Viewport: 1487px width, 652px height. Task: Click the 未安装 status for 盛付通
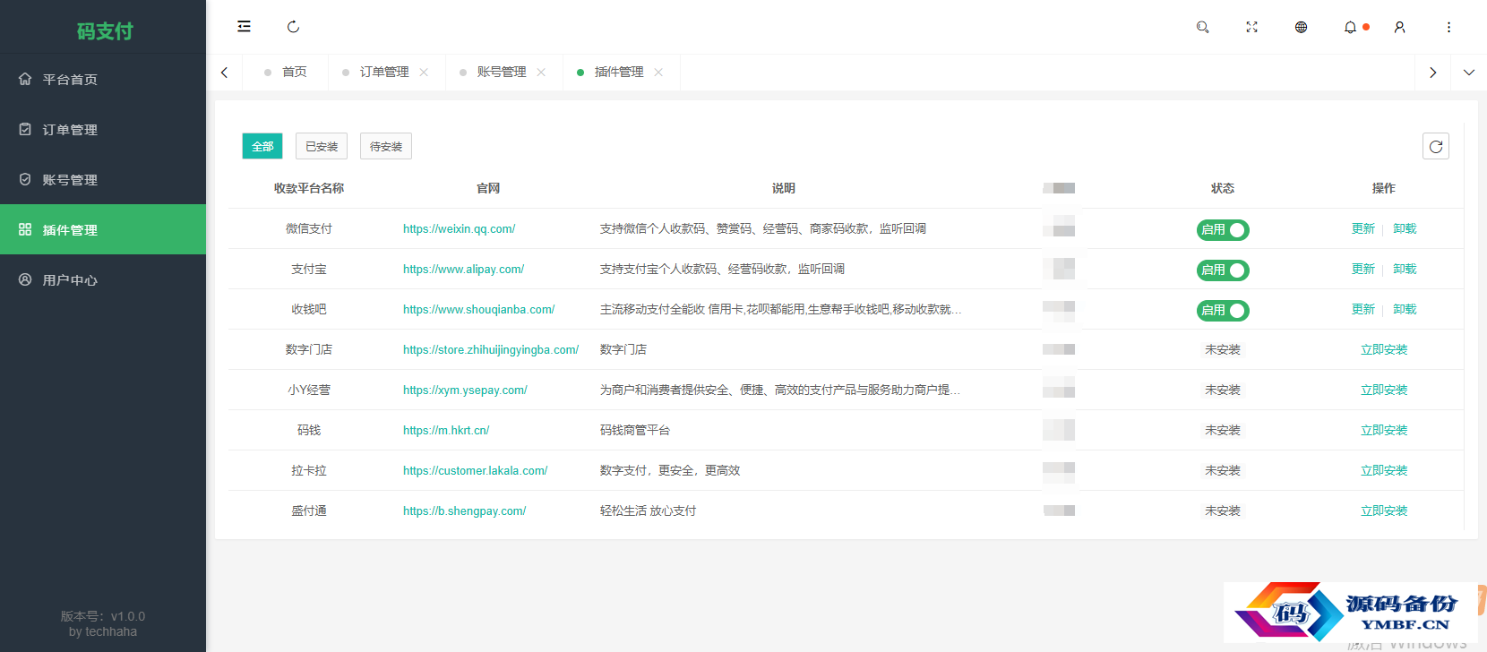[x=1223, y=510]
